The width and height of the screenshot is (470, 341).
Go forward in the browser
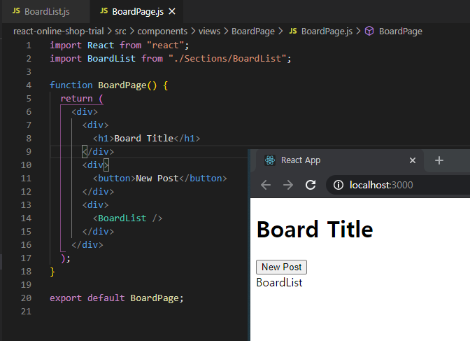(288, 185)
